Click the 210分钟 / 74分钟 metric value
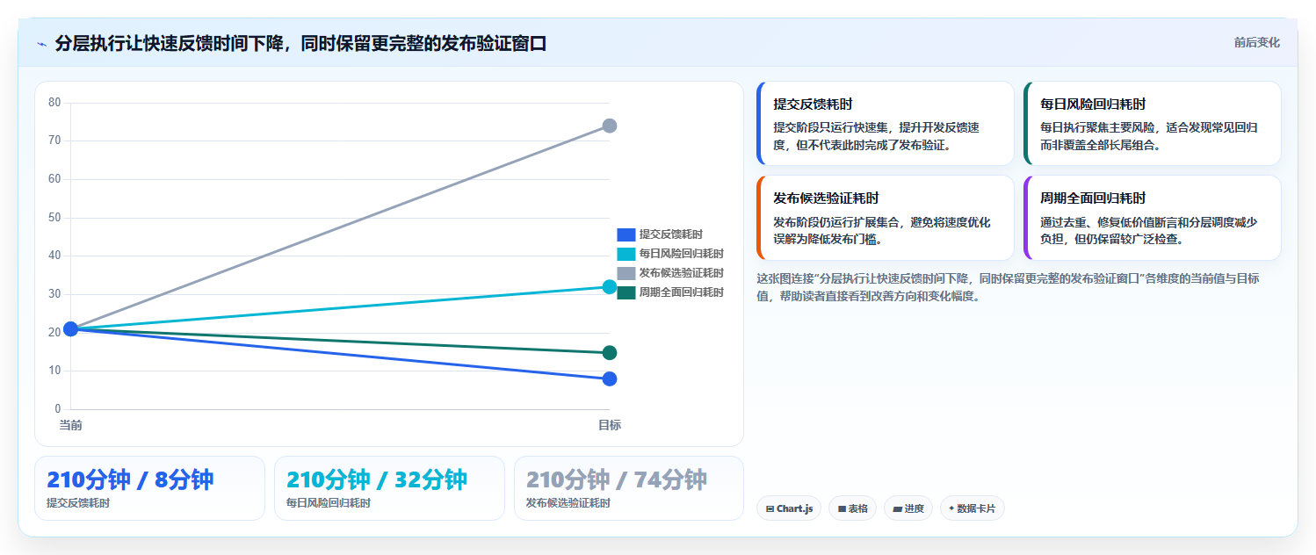Viewport: 1316px width, 555px height. point(617,480)
